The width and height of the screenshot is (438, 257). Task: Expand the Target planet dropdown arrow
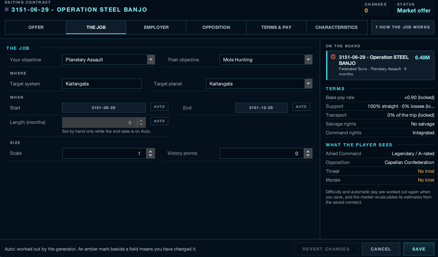coord(309,83)
